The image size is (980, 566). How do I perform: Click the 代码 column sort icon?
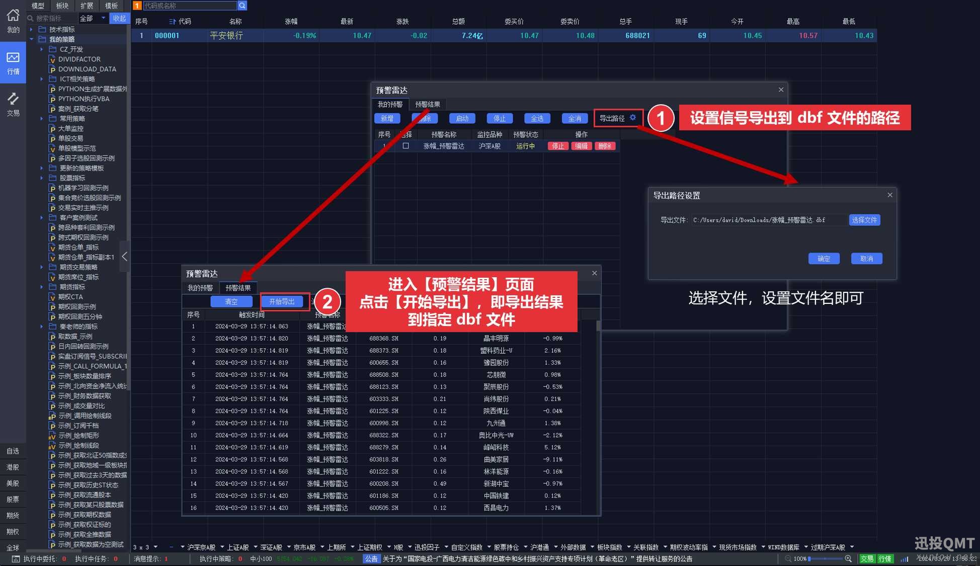pos(172,22)
